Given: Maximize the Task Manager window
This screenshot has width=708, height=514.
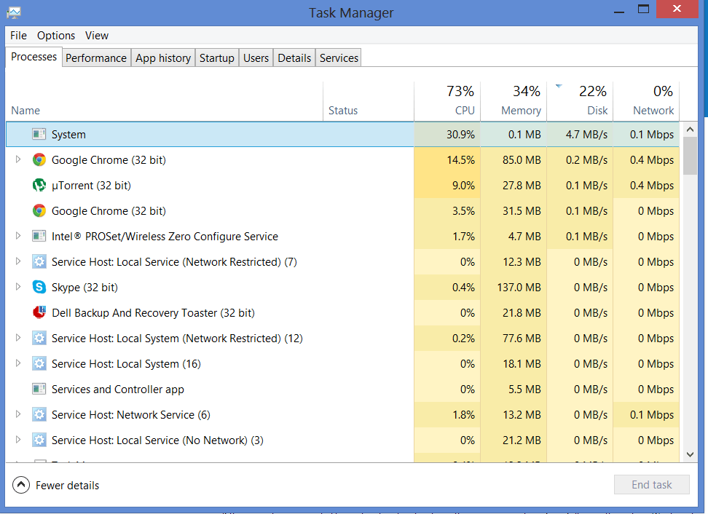Looking at the screenshot, I should click(x=643, y=9).
